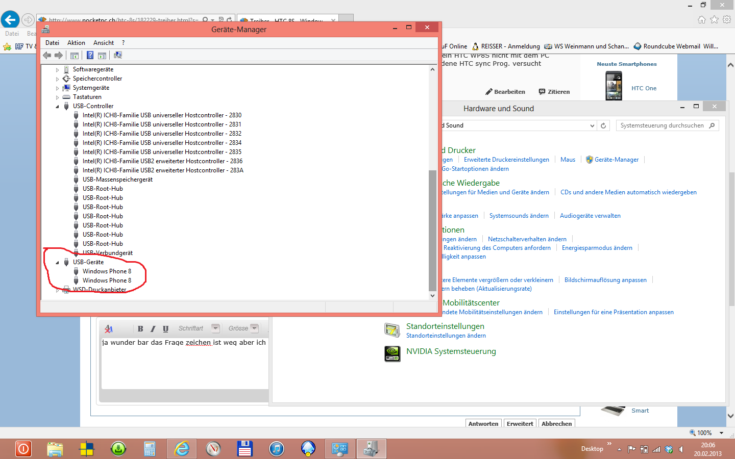Click underline button in reply editor

165,329
